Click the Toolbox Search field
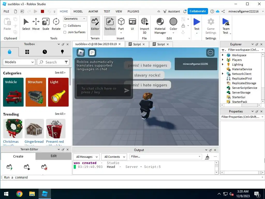The width and height of the screenshot is (265, 199). pyautogui.click(x=53, y=62)
